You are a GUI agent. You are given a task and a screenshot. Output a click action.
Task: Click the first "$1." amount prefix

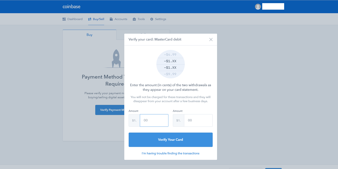[134, 120]
